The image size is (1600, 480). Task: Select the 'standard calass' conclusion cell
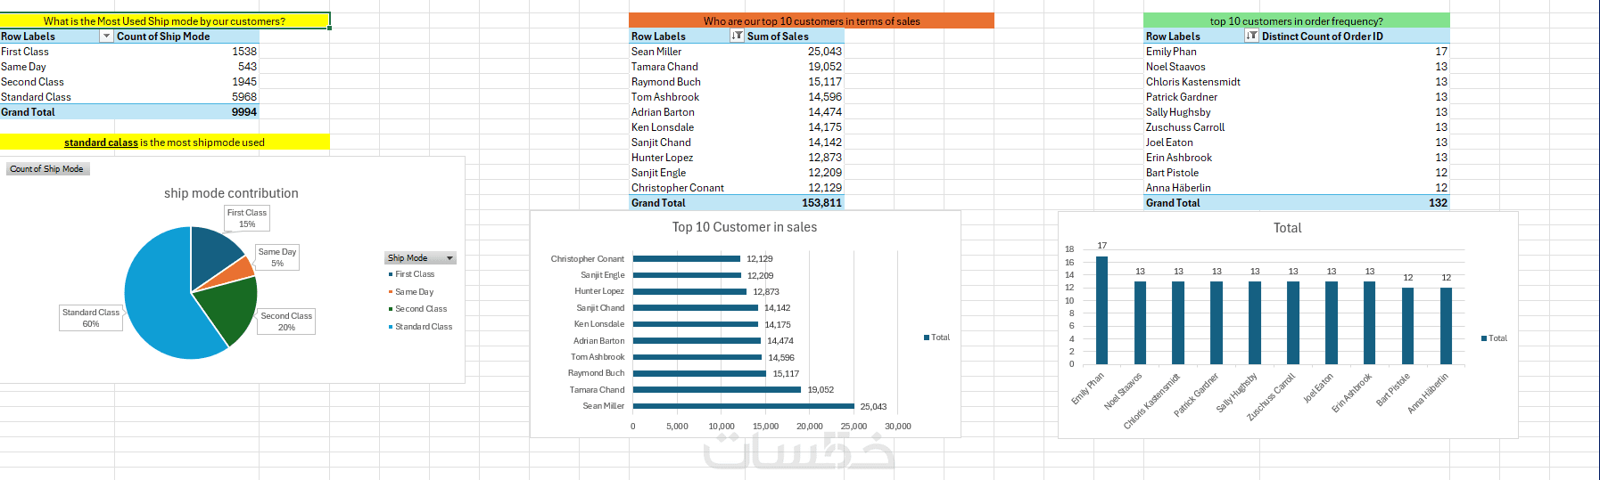[164, 142]
